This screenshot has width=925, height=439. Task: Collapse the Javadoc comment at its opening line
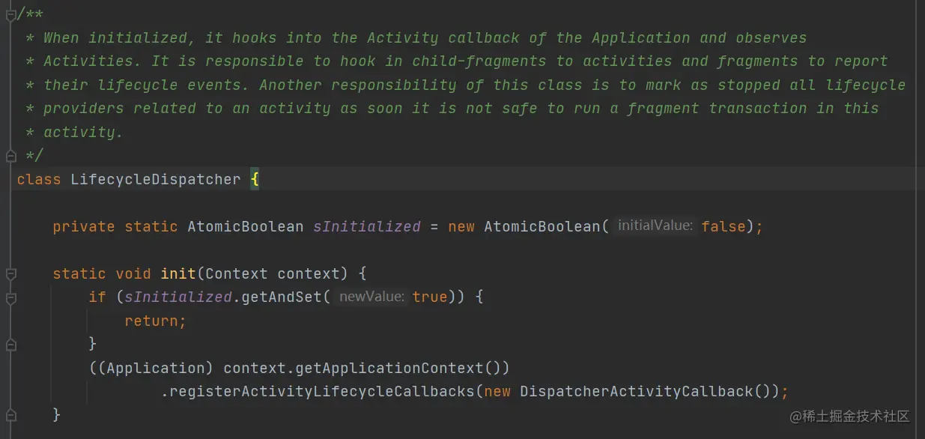(10, 14)
